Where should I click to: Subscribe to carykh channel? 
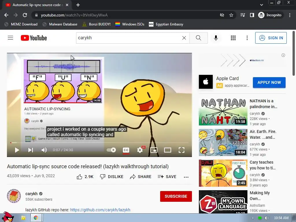(x=176, y=196)
